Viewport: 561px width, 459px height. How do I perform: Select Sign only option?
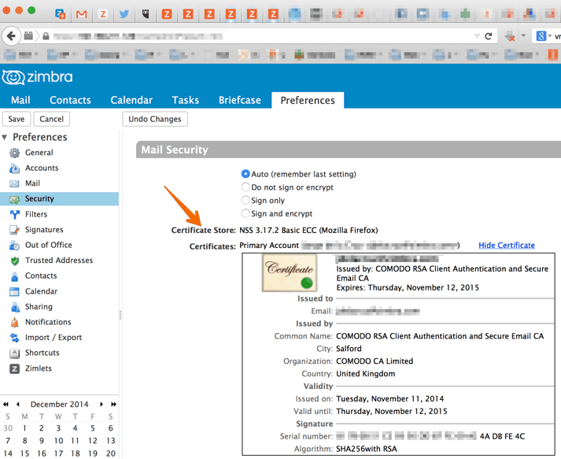coord(245,200)
